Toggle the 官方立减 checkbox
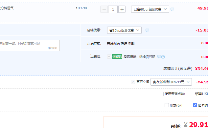This screenshot has width=208, height=128. coord(133,82)
